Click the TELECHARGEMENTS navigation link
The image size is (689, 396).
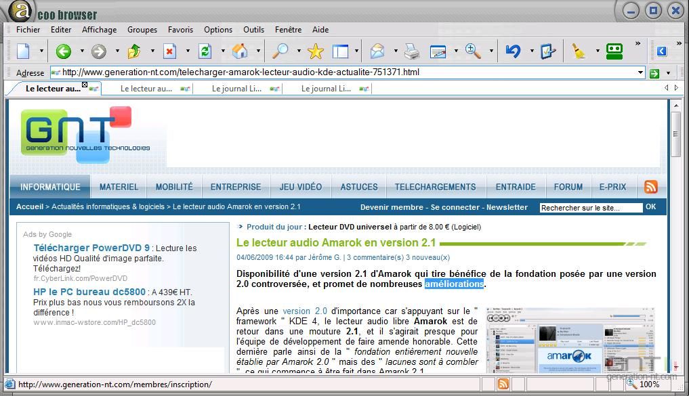click(x=435, y=187)
